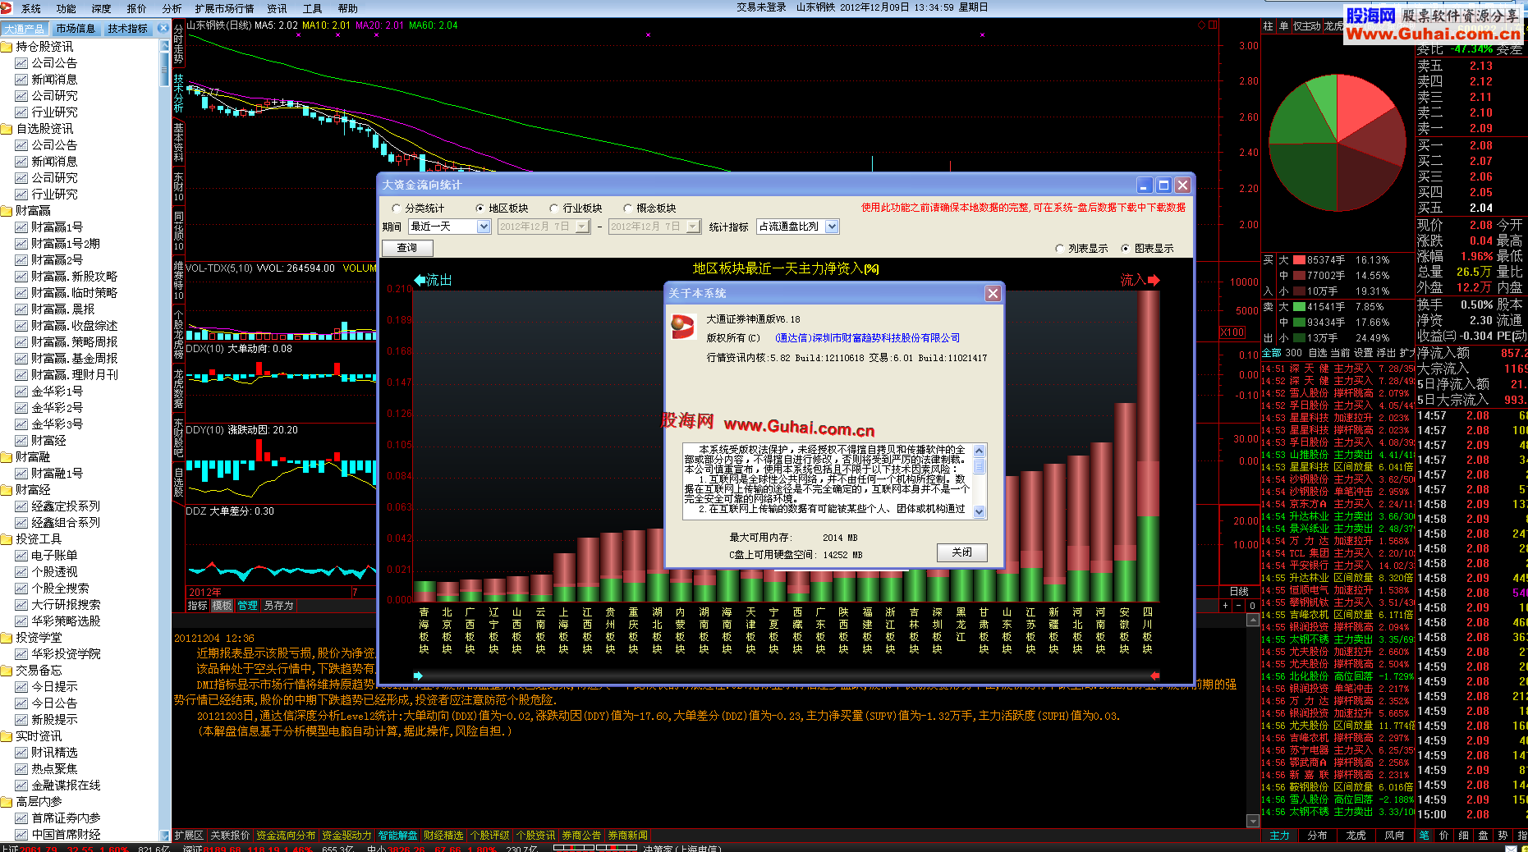Click the 持仓股资讯 folder icon
The height and width of the screenshot is (852, 1528).
click(x=7, y=47)
